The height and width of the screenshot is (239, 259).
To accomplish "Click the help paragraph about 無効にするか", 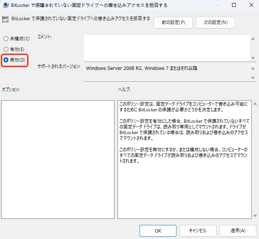I will click(x=183, y=155).
